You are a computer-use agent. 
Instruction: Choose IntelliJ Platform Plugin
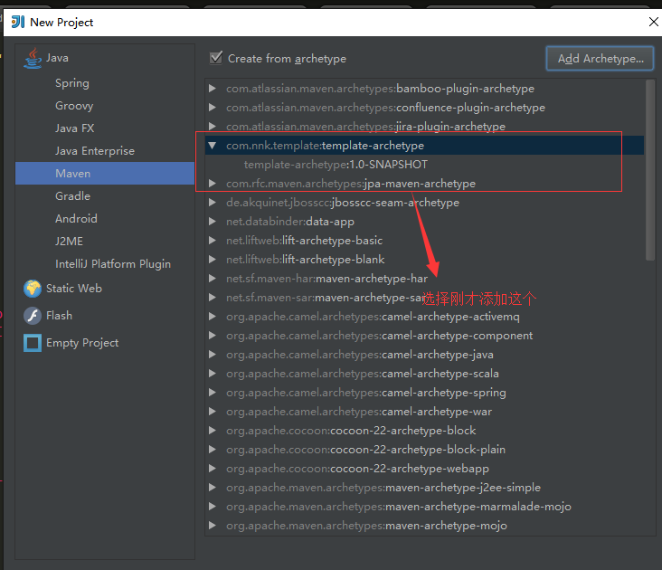[113, 264]
